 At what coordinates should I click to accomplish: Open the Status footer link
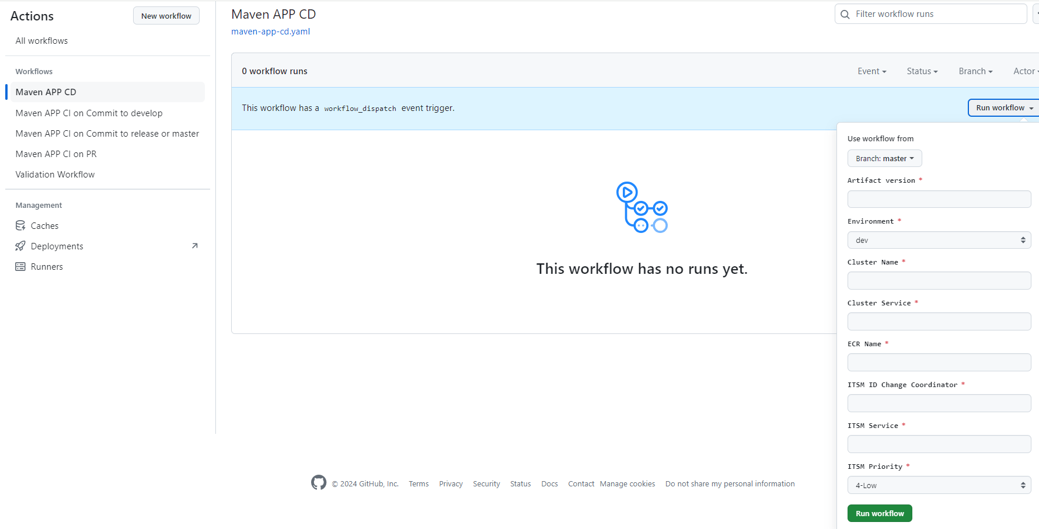coord(520,484)
